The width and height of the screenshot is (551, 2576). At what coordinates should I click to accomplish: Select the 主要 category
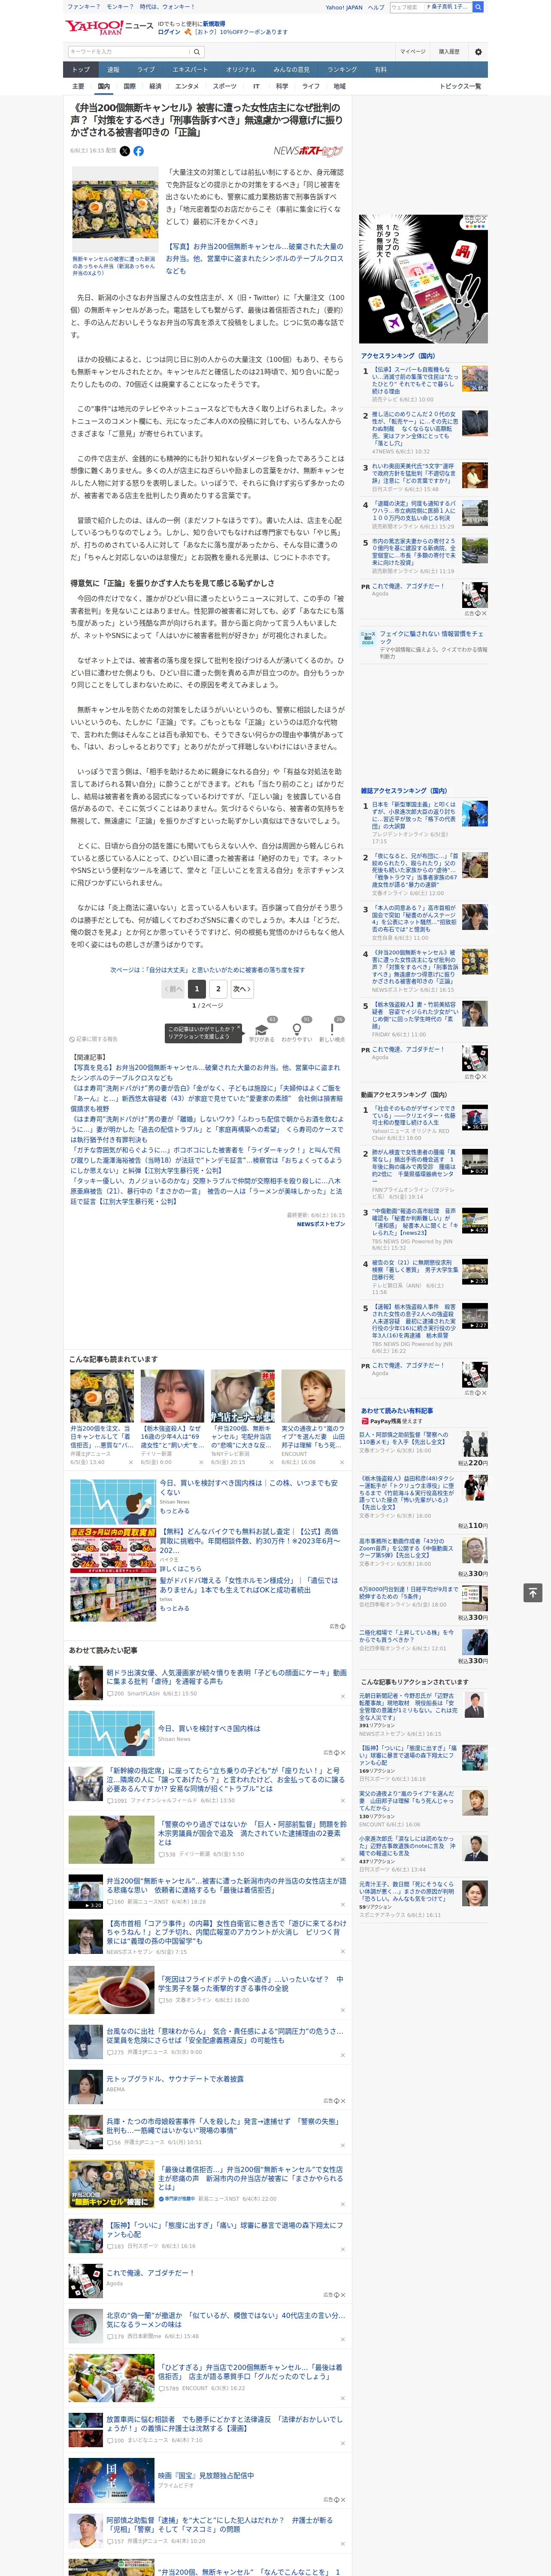click(x=78, y=86)
